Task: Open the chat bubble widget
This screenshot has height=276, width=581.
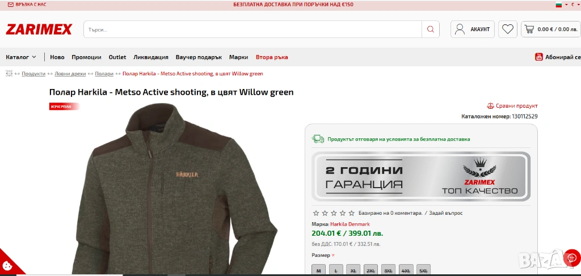Action: 571,258
